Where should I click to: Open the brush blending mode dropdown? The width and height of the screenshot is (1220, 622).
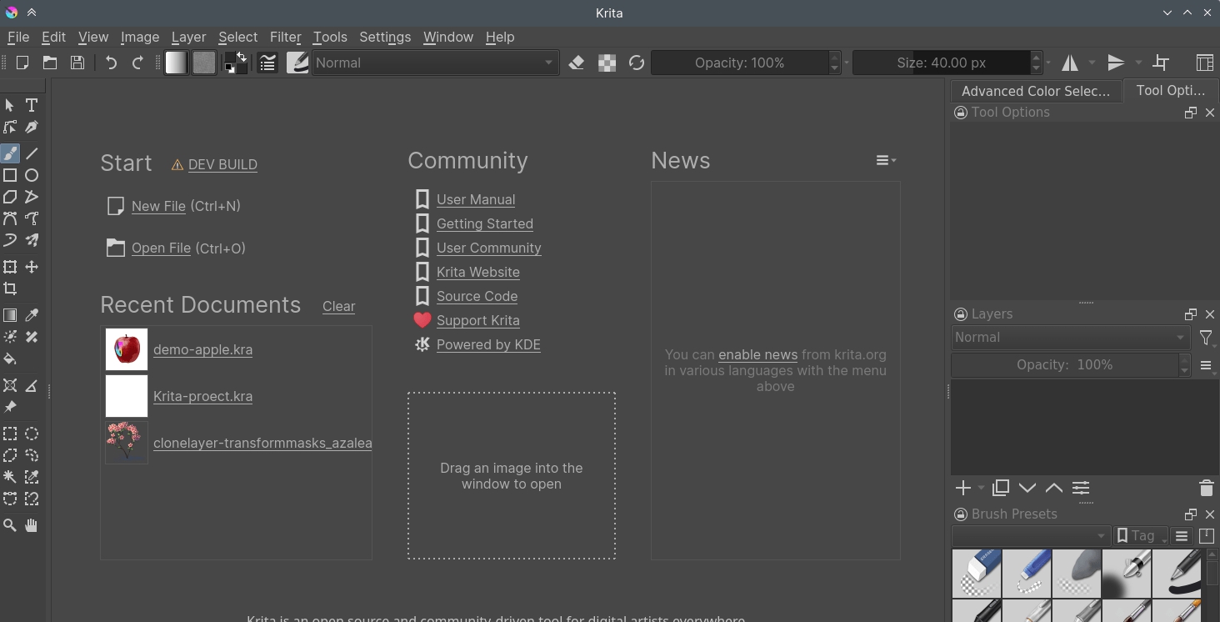(x=434, y=63)
